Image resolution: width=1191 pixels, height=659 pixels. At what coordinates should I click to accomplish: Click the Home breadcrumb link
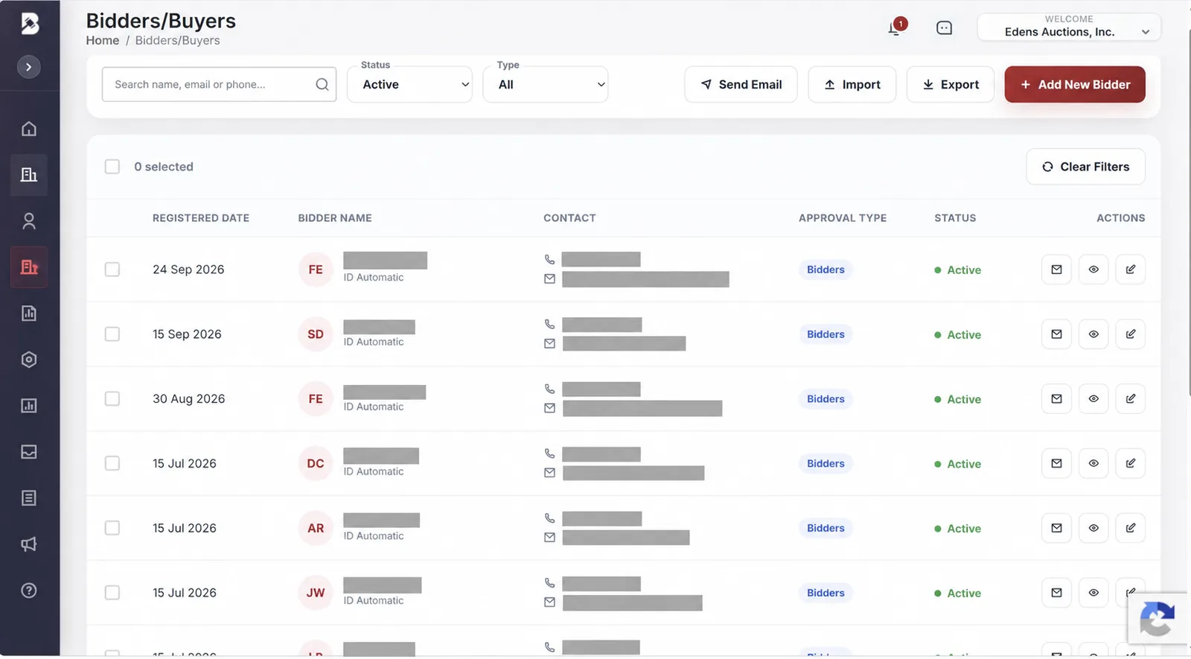(103, 40)
